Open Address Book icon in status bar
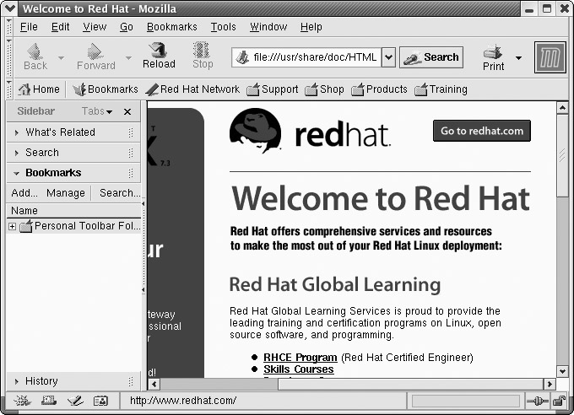Image resolution: width=574 pixels, height=415 pixels. pyautogui.click(x=100, y=401)
